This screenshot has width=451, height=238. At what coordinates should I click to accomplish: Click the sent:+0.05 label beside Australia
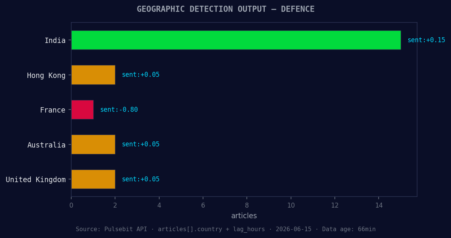tap(141, 144)
